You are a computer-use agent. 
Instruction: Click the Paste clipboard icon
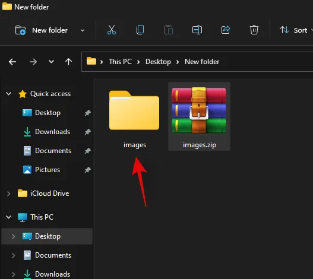(x=169, y=30)
